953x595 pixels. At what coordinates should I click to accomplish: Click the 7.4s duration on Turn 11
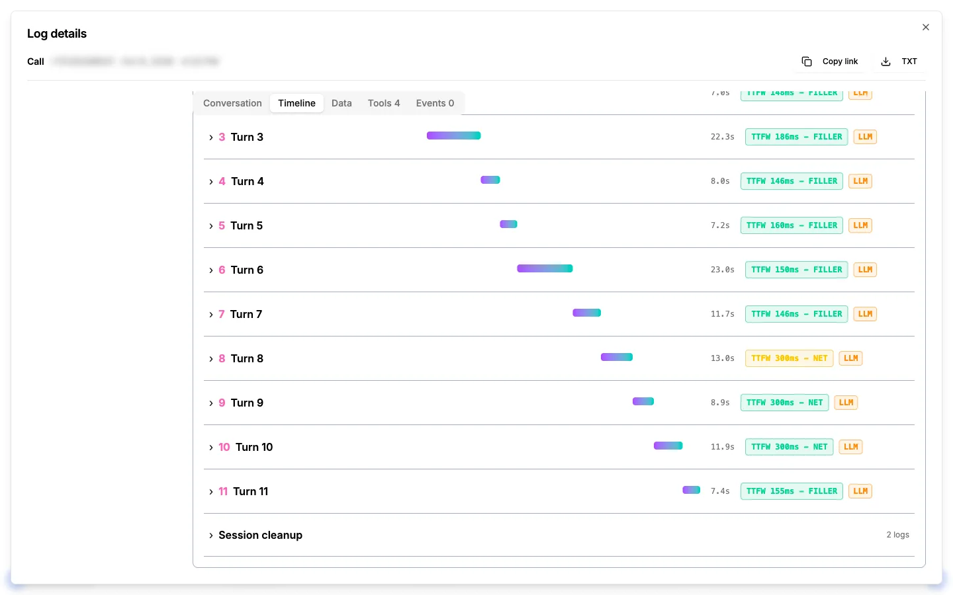[x=720, y=491]
